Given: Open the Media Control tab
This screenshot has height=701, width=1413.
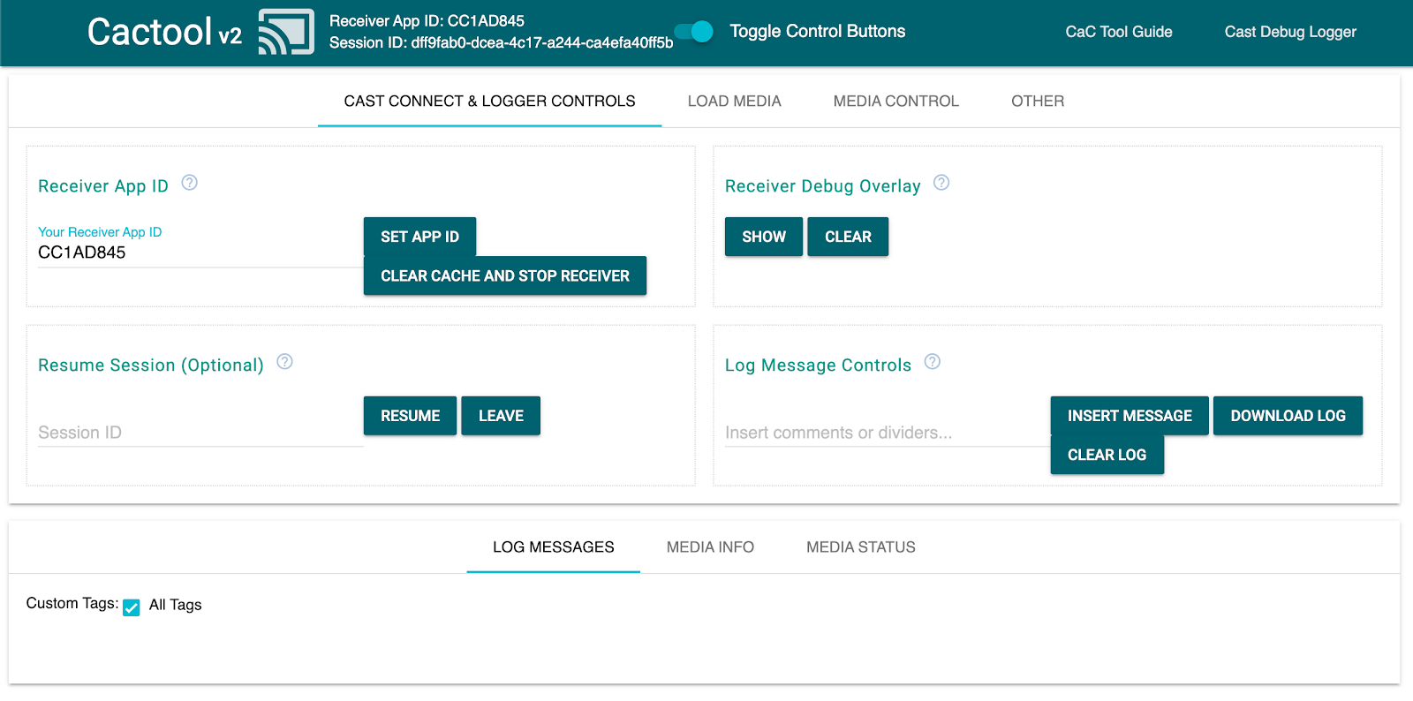Looking at the screenshot, I should [x=895, y=102].
